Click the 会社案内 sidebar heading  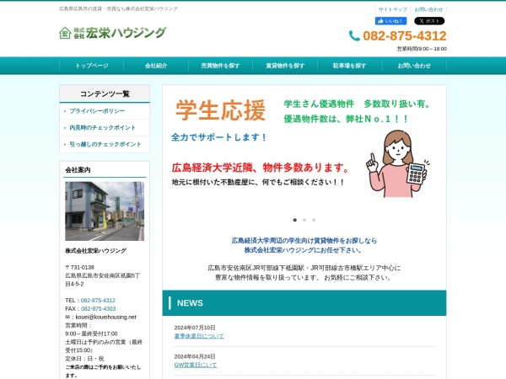click(78, 170)
